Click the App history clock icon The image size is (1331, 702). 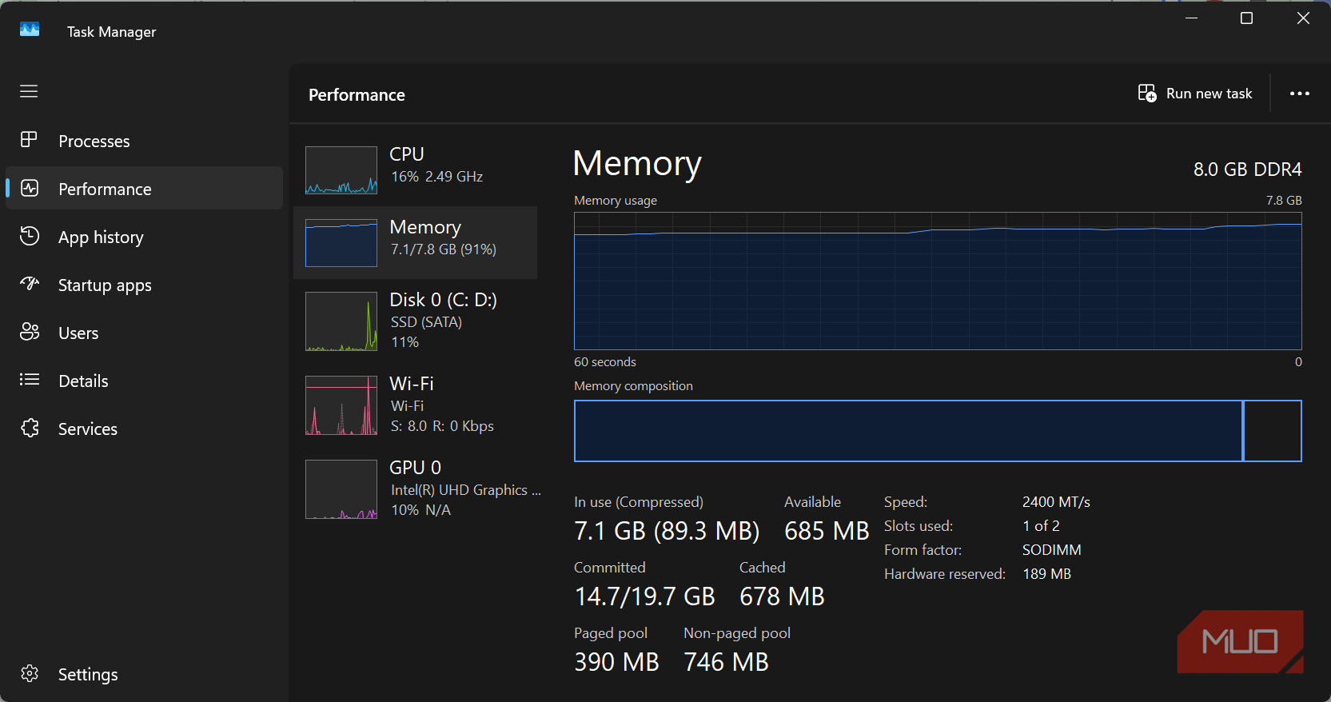[x=29, y=236]
